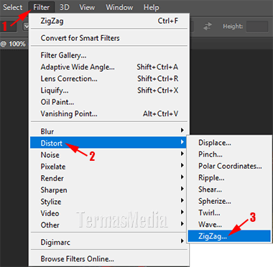The image size is (273, 267).
Task: Expand the Other submenu
Action: 108,225
